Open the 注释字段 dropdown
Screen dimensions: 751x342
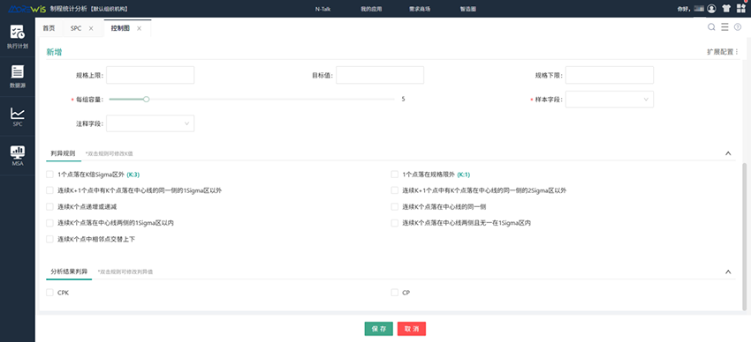click(x=150, y=123)
